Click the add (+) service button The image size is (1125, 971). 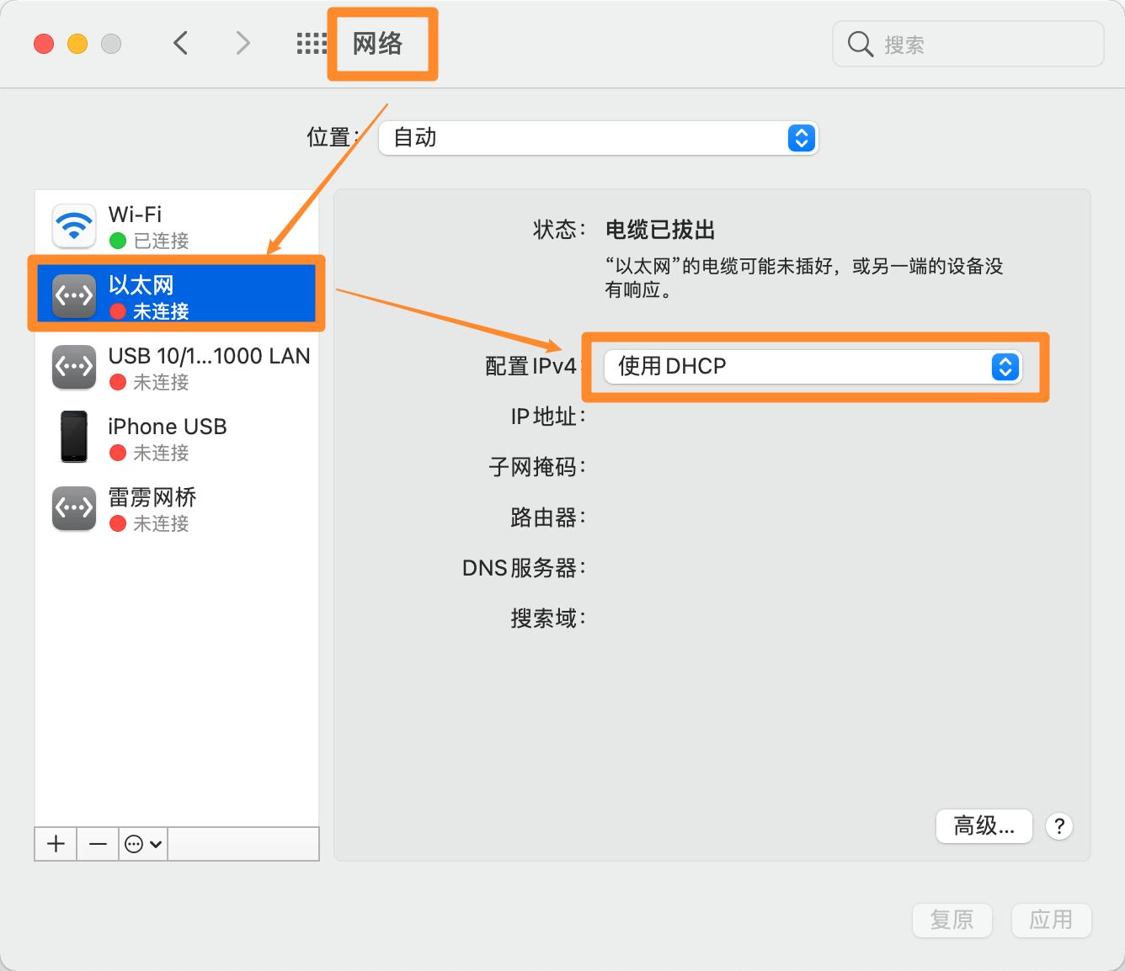click(55, 843)
